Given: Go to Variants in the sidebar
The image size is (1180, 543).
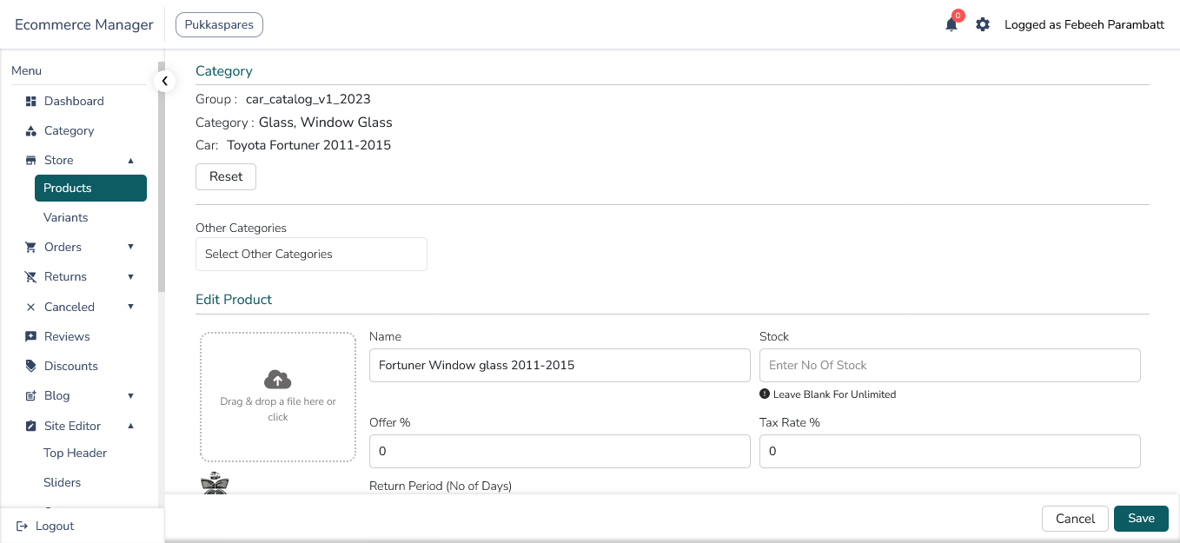Looking at the screenshot, I should click(x=66, y=217).
